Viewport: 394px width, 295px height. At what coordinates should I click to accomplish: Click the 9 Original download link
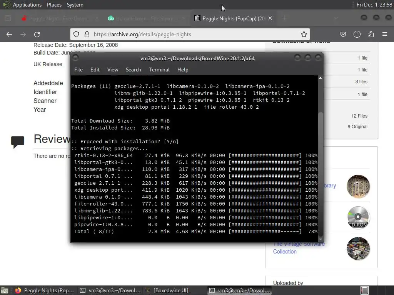tap(357, 127)
